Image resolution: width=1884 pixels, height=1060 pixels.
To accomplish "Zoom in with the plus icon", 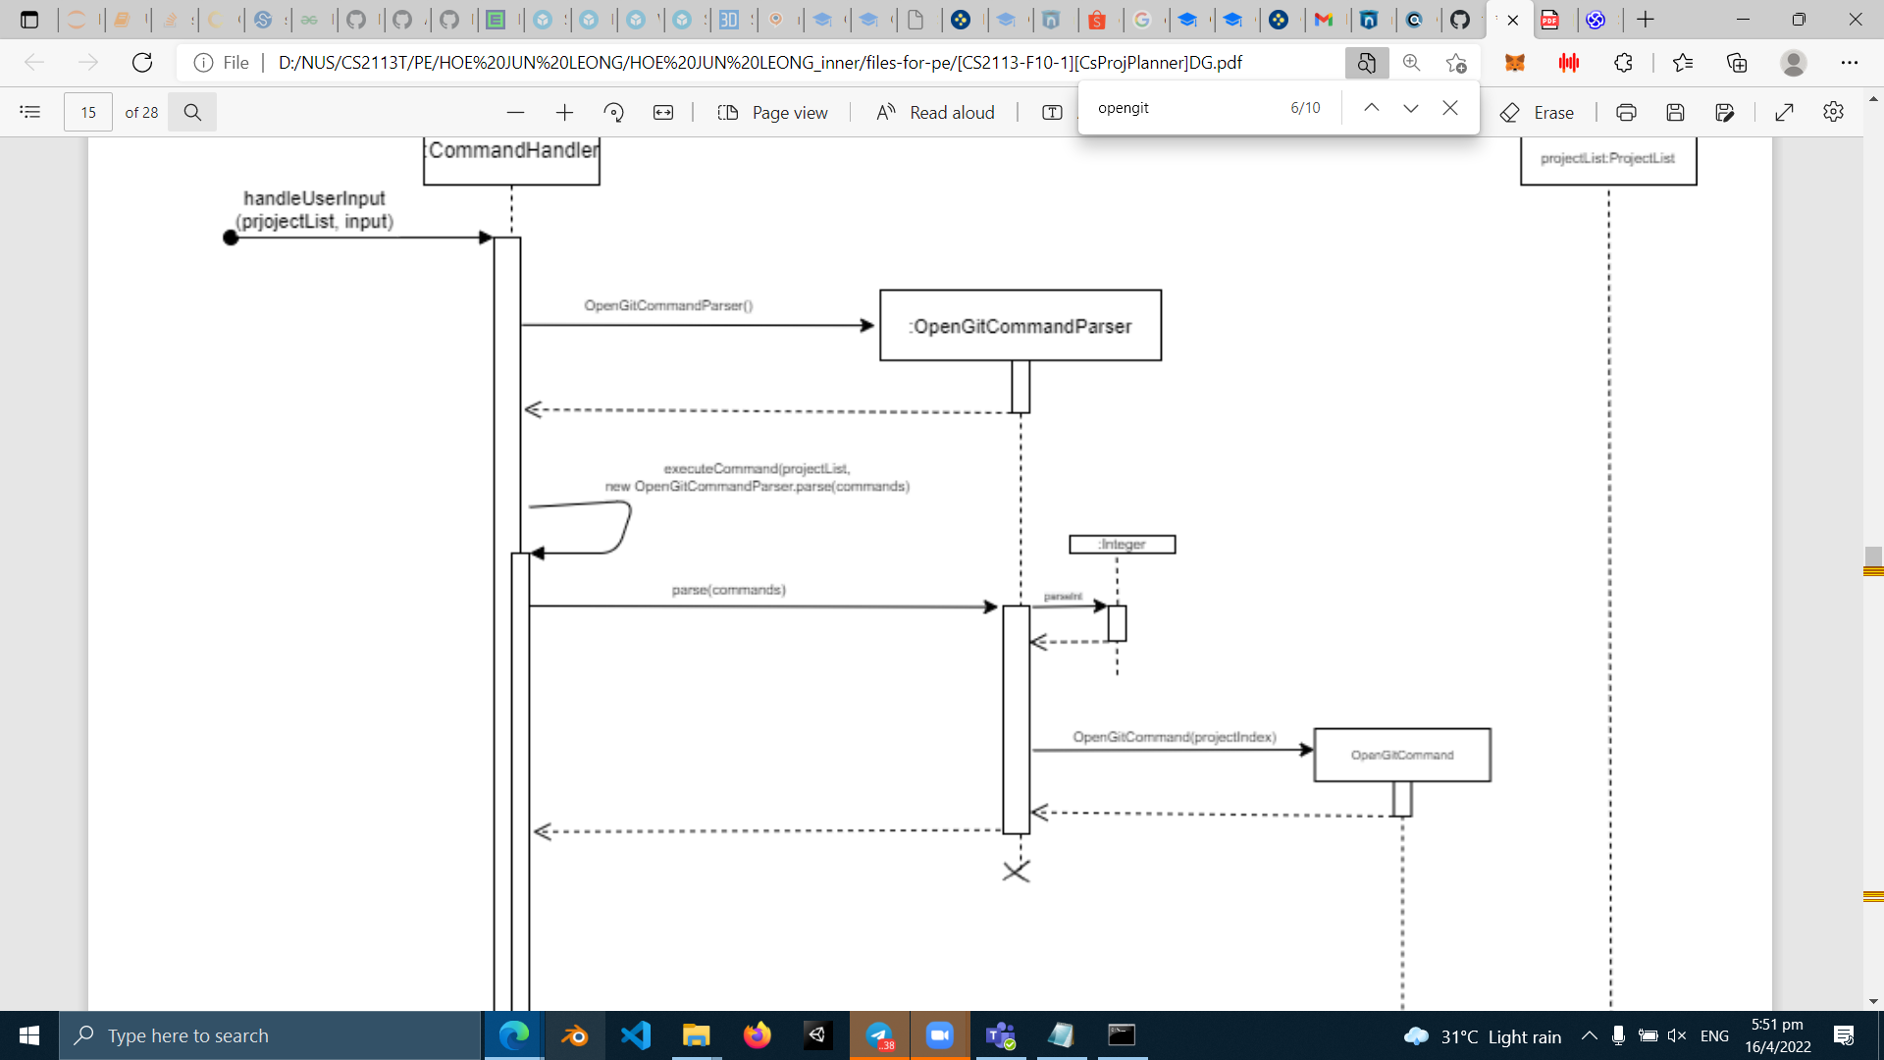I will coord(564,112).
